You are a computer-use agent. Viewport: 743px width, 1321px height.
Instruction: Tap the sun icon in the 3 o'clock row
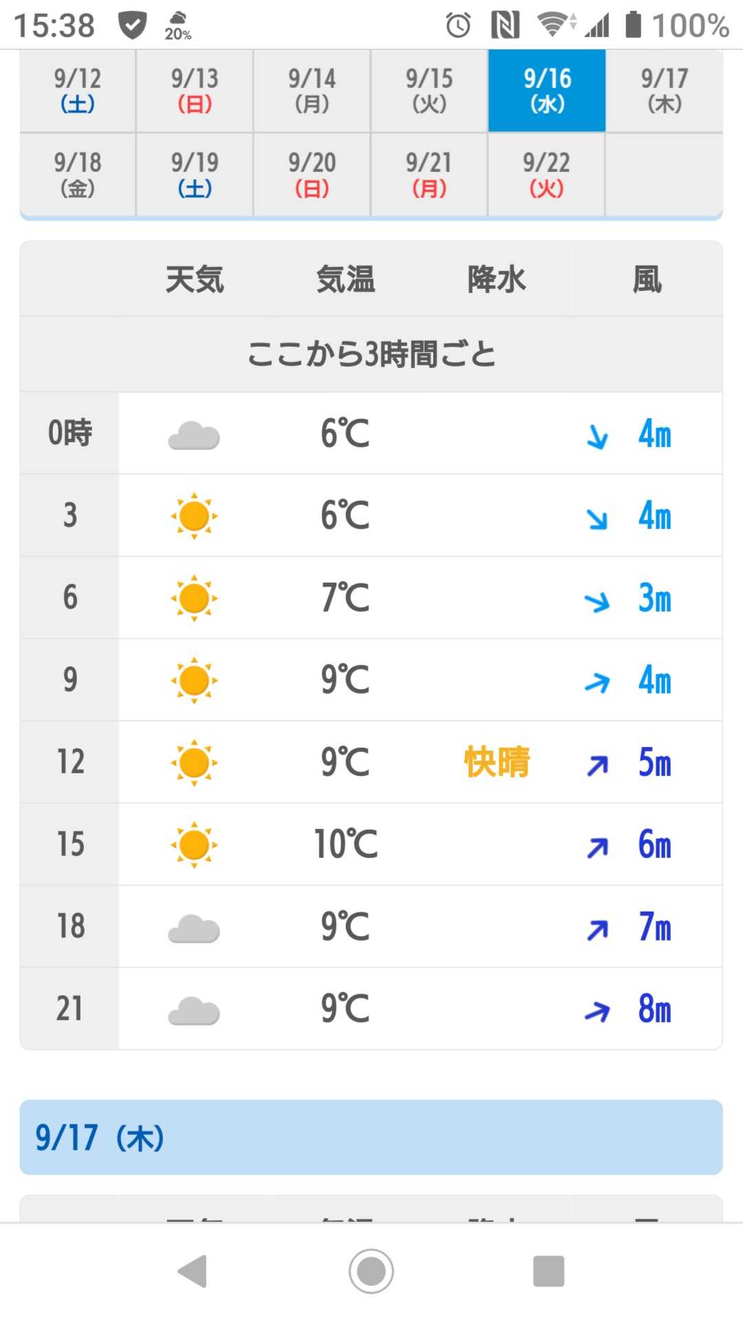pos(194,516)
